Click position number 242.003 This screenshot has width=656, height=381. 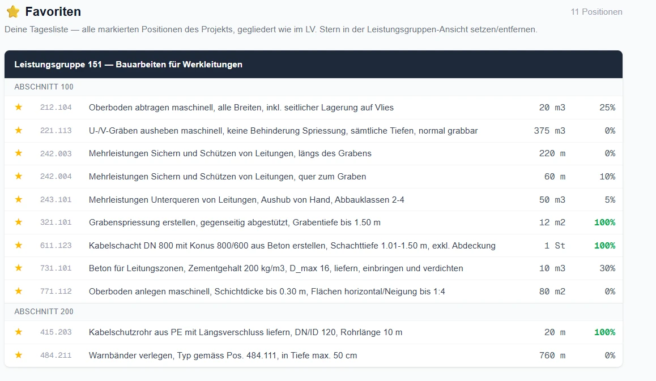(56, 153)
